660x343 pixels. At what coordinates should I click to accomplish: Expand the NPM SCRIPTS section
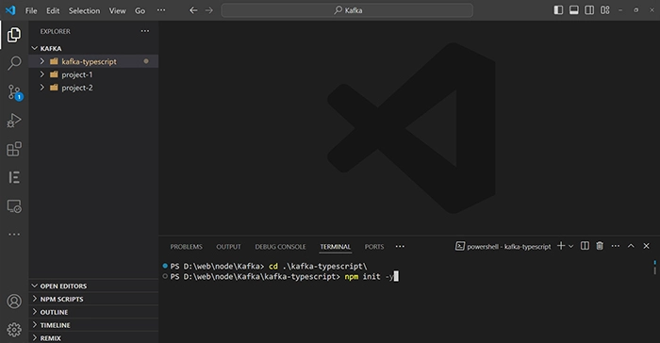[x=93, y=299]
